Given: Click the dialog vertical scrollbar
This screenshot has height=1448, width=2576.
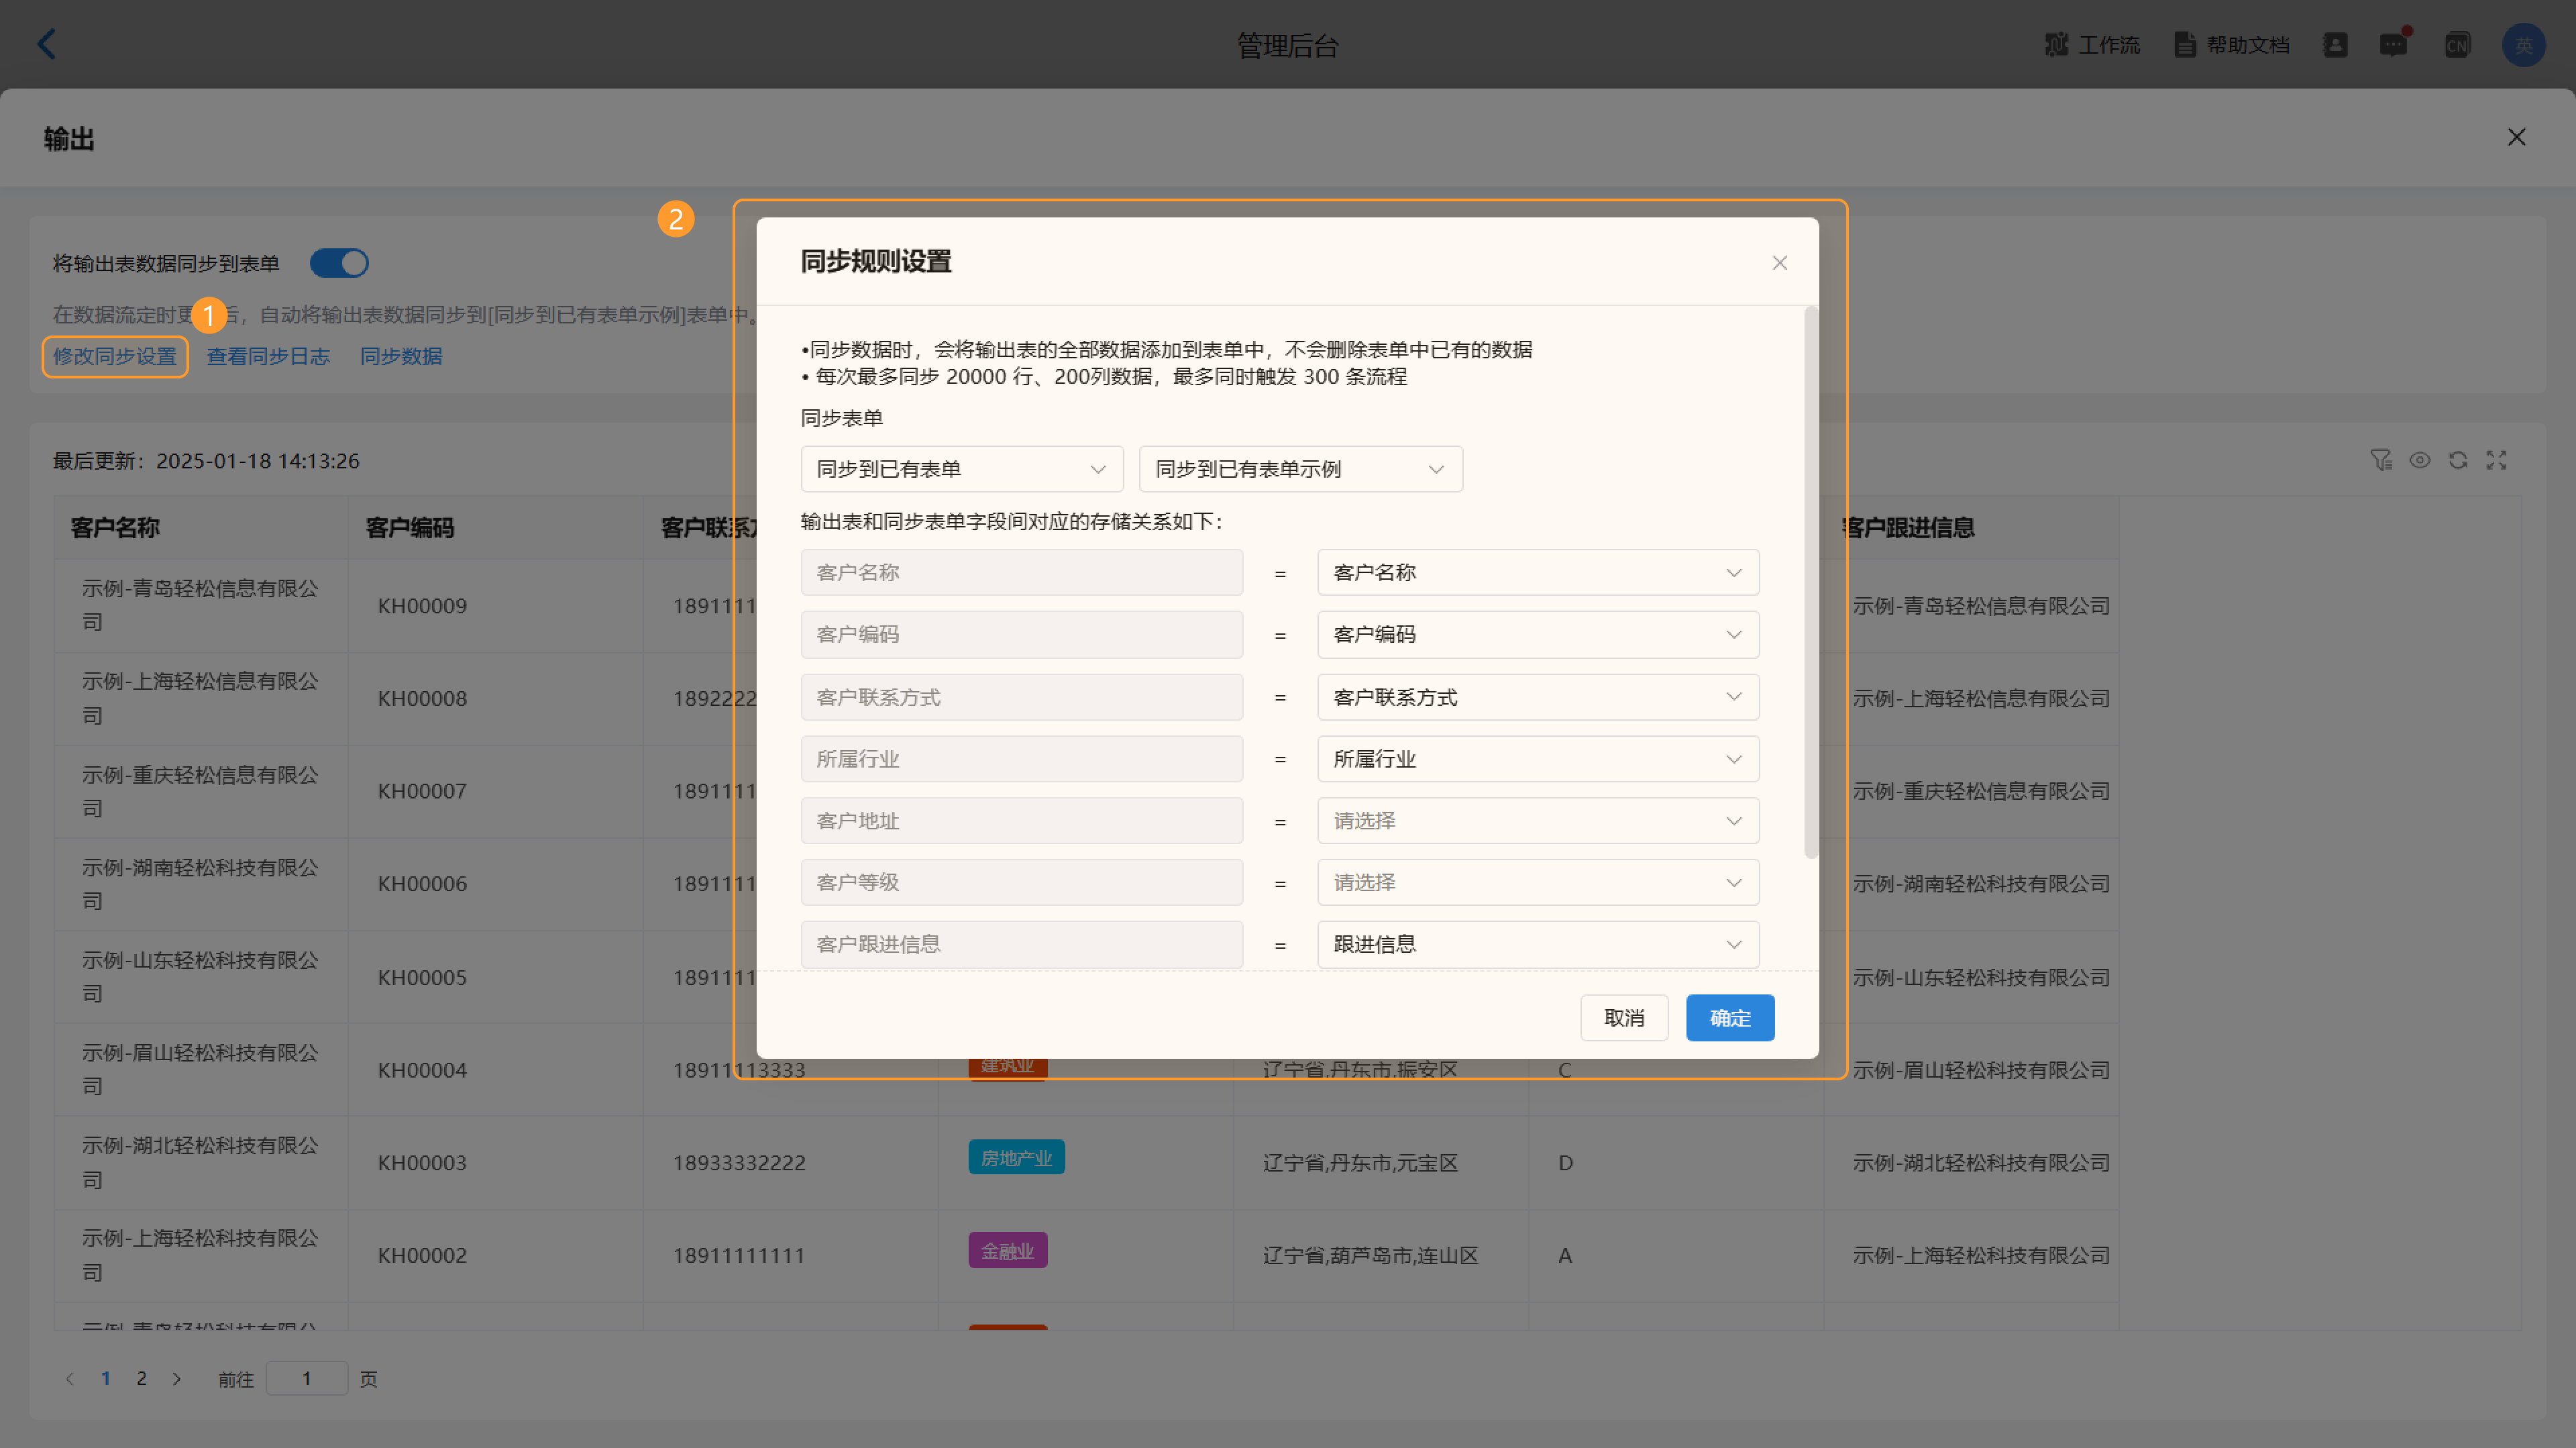Looking at the screenshot, I should tap(1810, 582).
